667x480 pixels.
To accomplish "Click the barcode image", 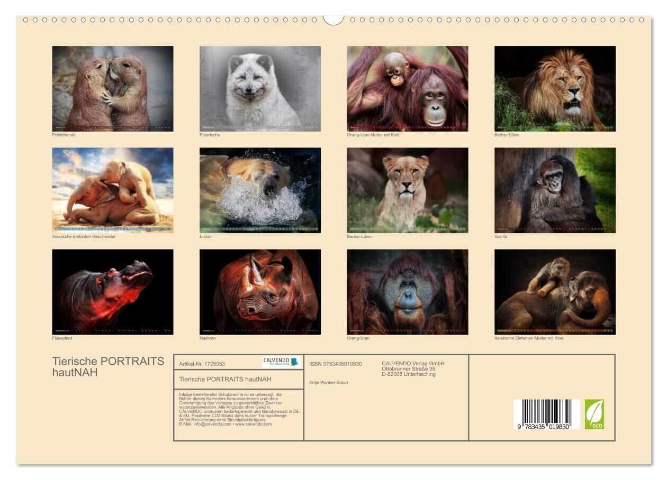I will pyautogui.click(x=546, y=414).
